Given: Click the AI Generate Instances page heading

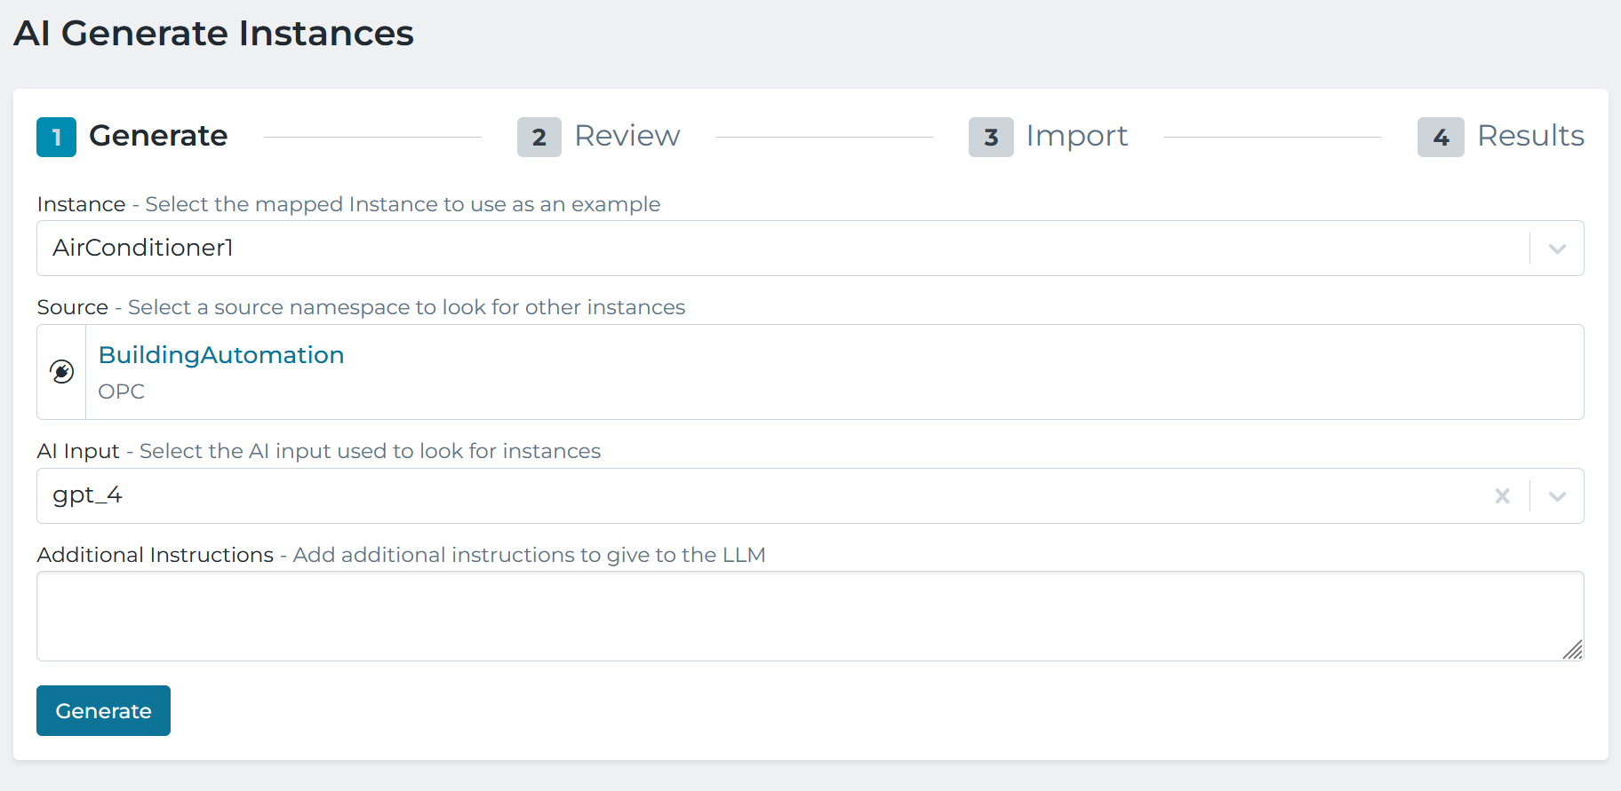Looking at the screenshot, I should (x=213, y=34).
